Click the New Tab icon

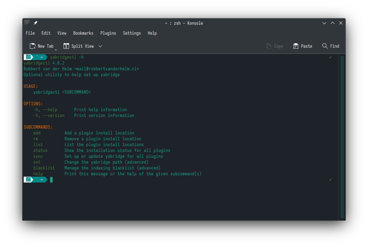(x=33, y=46)
